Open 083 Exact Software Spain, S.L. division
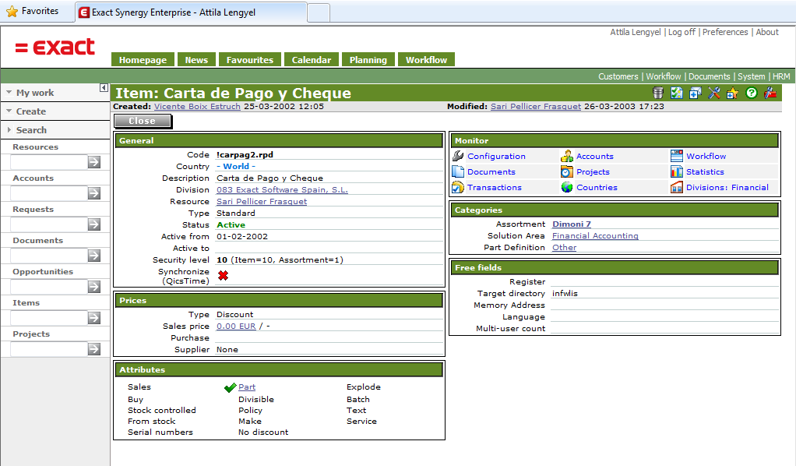This screenshot has width=796, height=466. pyautogui.click(x=282, y=189)
